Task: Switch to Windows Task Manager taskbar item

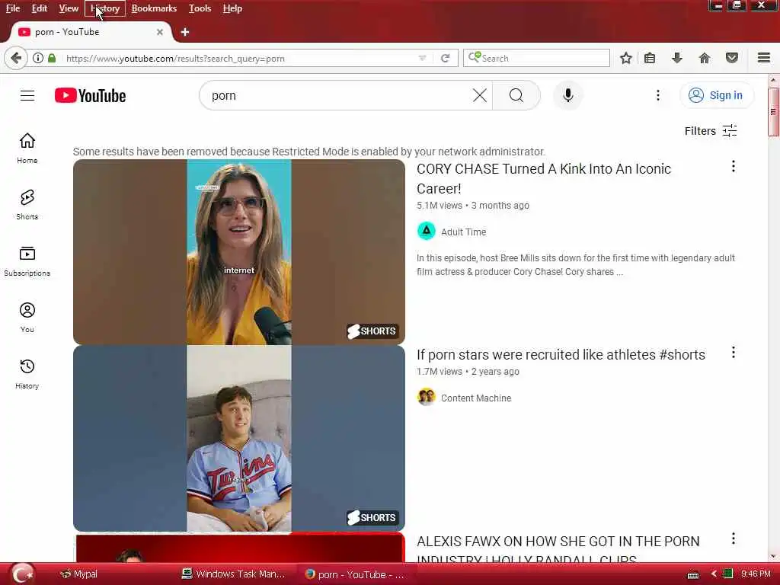Action: tap(234, 574)
